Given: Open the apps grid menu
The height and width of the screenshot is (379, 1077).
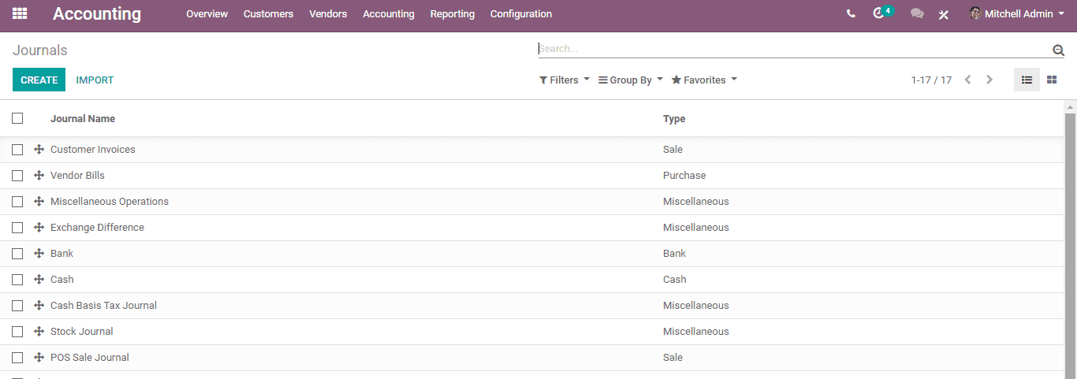Looking at the screenshot, I should click(x=20, y=13).
